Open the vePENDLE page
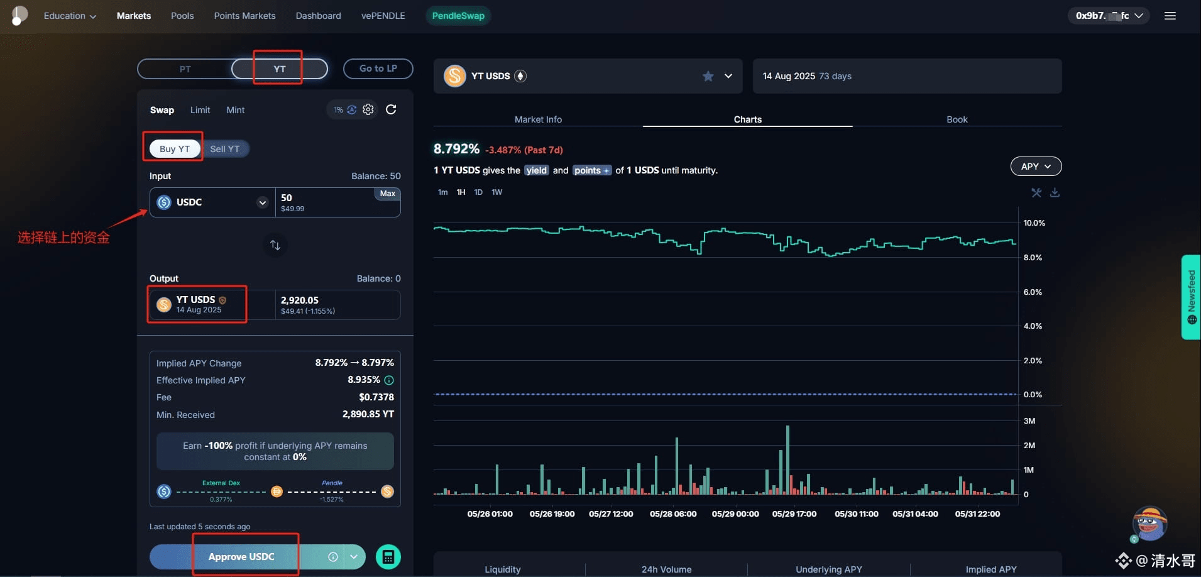This screenshot has height=577, width=1201. click(383, 16)
